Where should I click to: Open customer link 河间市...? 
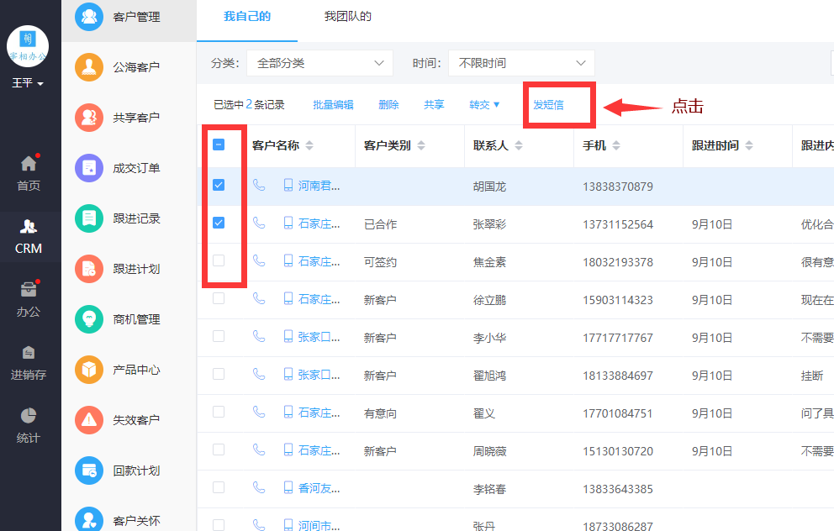(319, 524)
